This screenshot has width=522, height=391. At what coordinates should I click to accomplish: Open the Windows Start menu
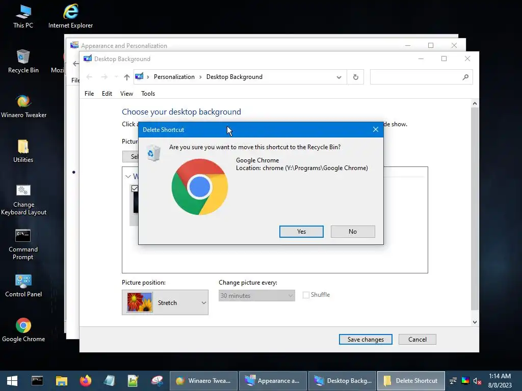pyautogui.click(x=12, y=381)
